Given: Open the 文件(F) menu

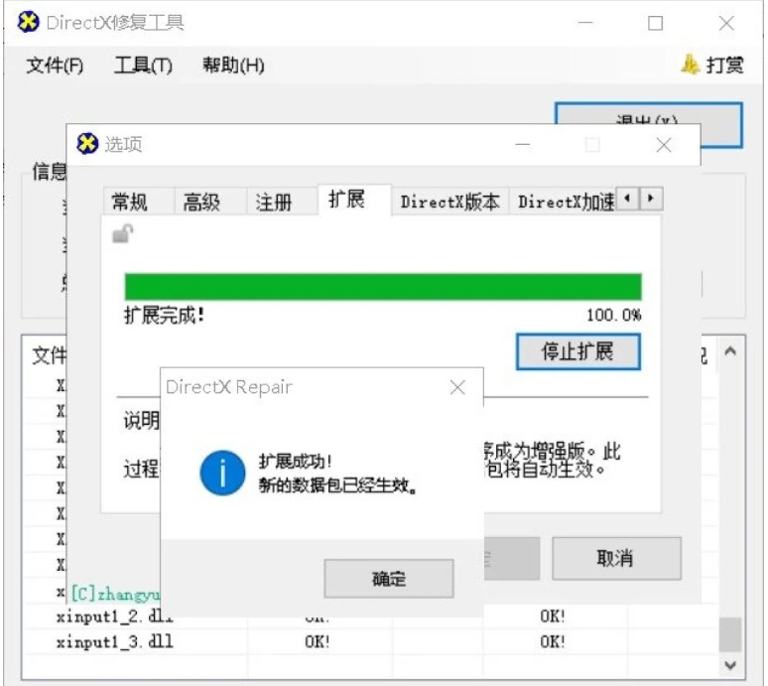Looking at the screenshot, I should click(55, 66).
